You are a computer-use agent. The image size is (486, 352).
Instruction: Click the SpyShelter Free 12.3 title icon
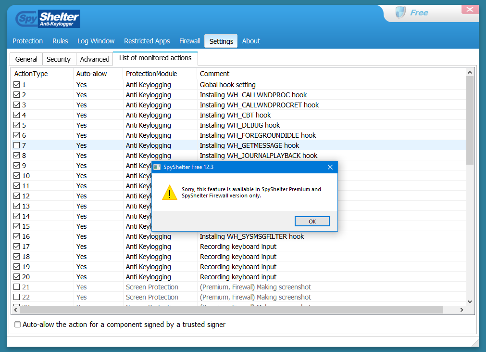point(157,167)
